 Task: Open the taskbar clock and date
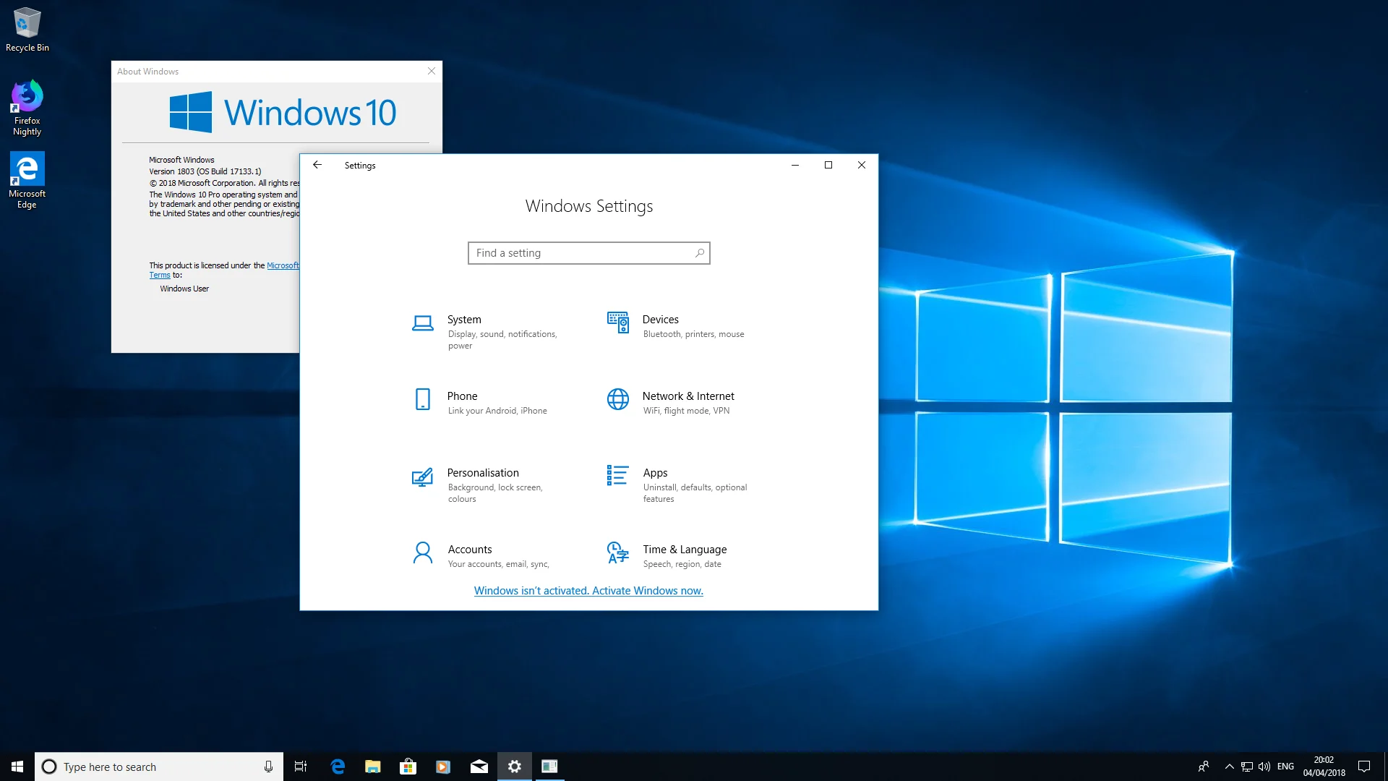coord(1324,767)
